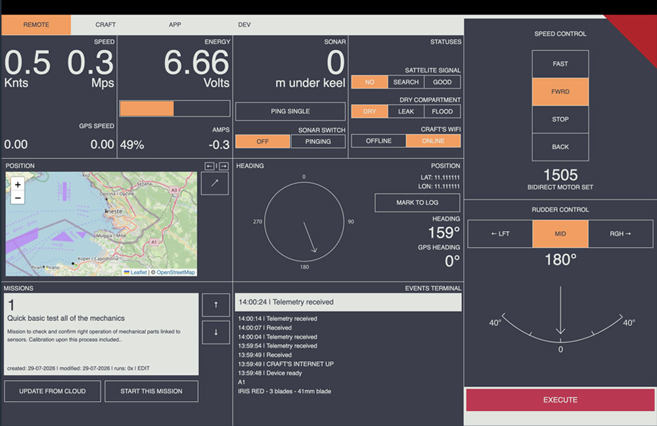Switch to the REMOTE tab
Image resolution: width=657 pixels, height=426 pixels.
pyautogui.click(x=36, y=25)
